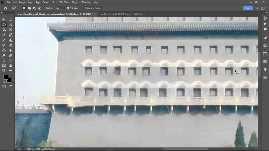Viewport: 269px width, 151px height.
Task: Reset default foreground and background colors
Action: point(4,82)
